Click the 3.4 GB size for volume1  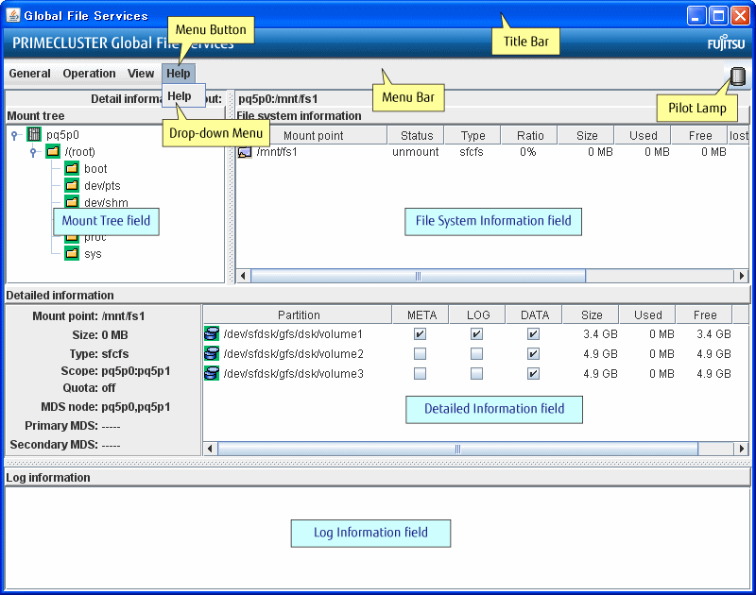click(600, 334)
